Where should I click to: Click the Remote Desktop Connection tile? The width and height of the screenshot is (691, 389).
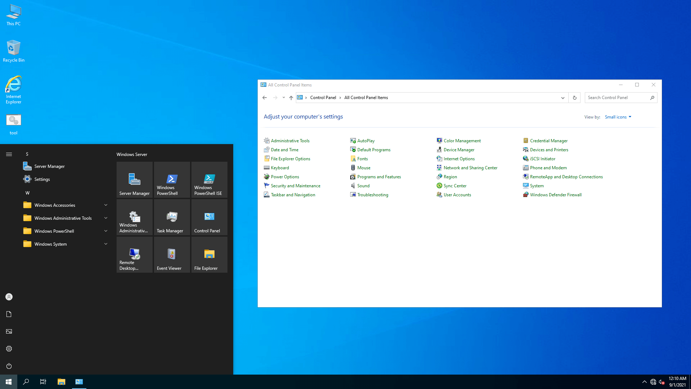pos(134,255)
